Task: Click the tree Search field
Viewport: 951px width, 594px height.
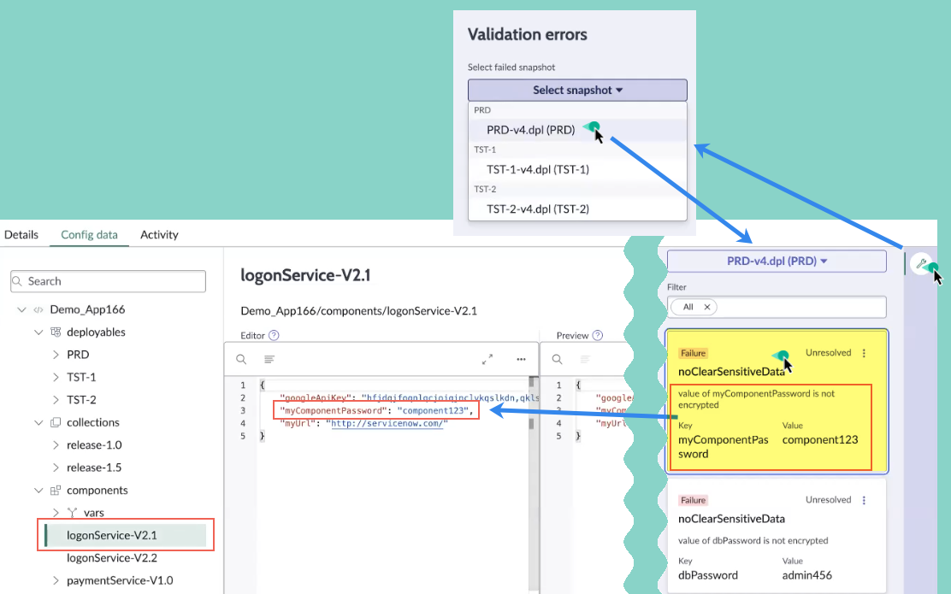Action: coord(108,281)
